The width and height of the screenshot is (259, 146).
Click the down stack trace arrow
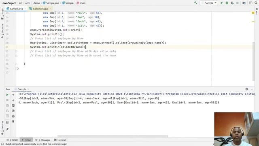coord(13,100)
